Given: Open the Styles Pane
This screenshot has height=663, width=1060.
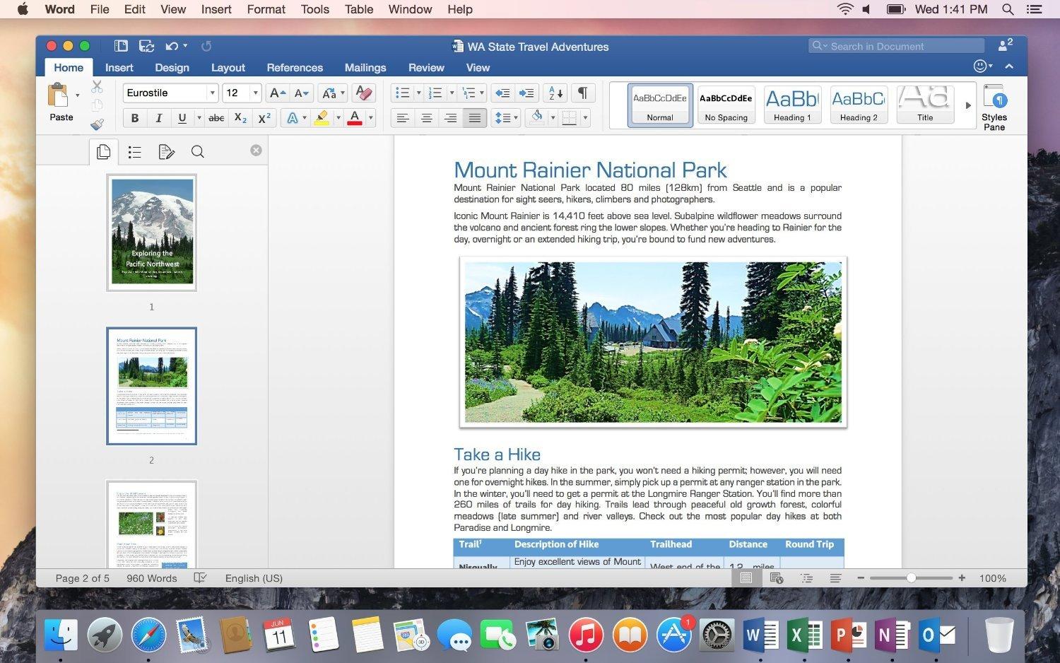Looking at the screenshot, I should pyautogui.click(x=994, y=105).
